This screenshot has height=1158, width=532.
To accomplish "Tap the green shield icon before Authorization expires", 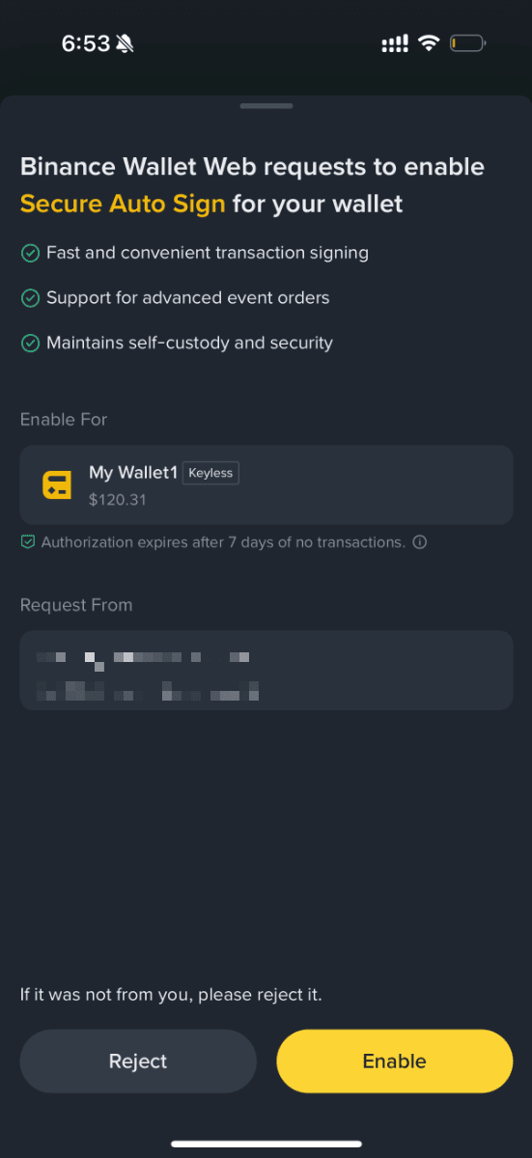I will (28, 542).
